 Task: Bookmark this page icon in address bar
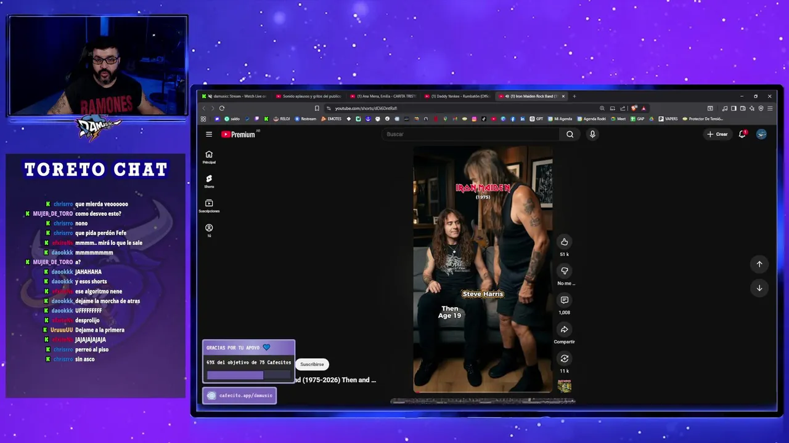(x=317, y=108)
